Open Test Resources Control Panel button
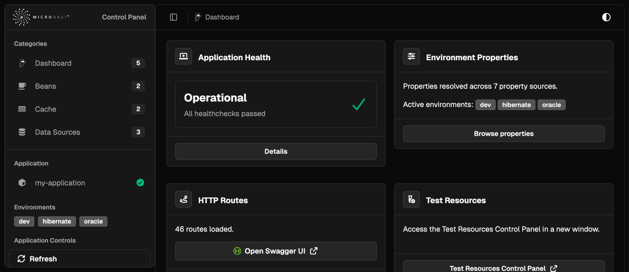 point(504,266)
